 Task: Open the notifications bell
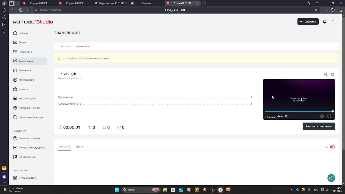click(325, 22)
